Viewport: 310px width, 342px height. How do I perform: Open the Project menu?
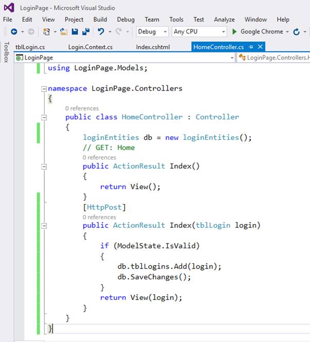coord(74,20)
